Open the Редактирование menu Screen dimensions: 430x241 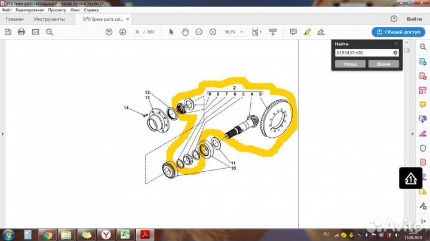coord(29,10)
